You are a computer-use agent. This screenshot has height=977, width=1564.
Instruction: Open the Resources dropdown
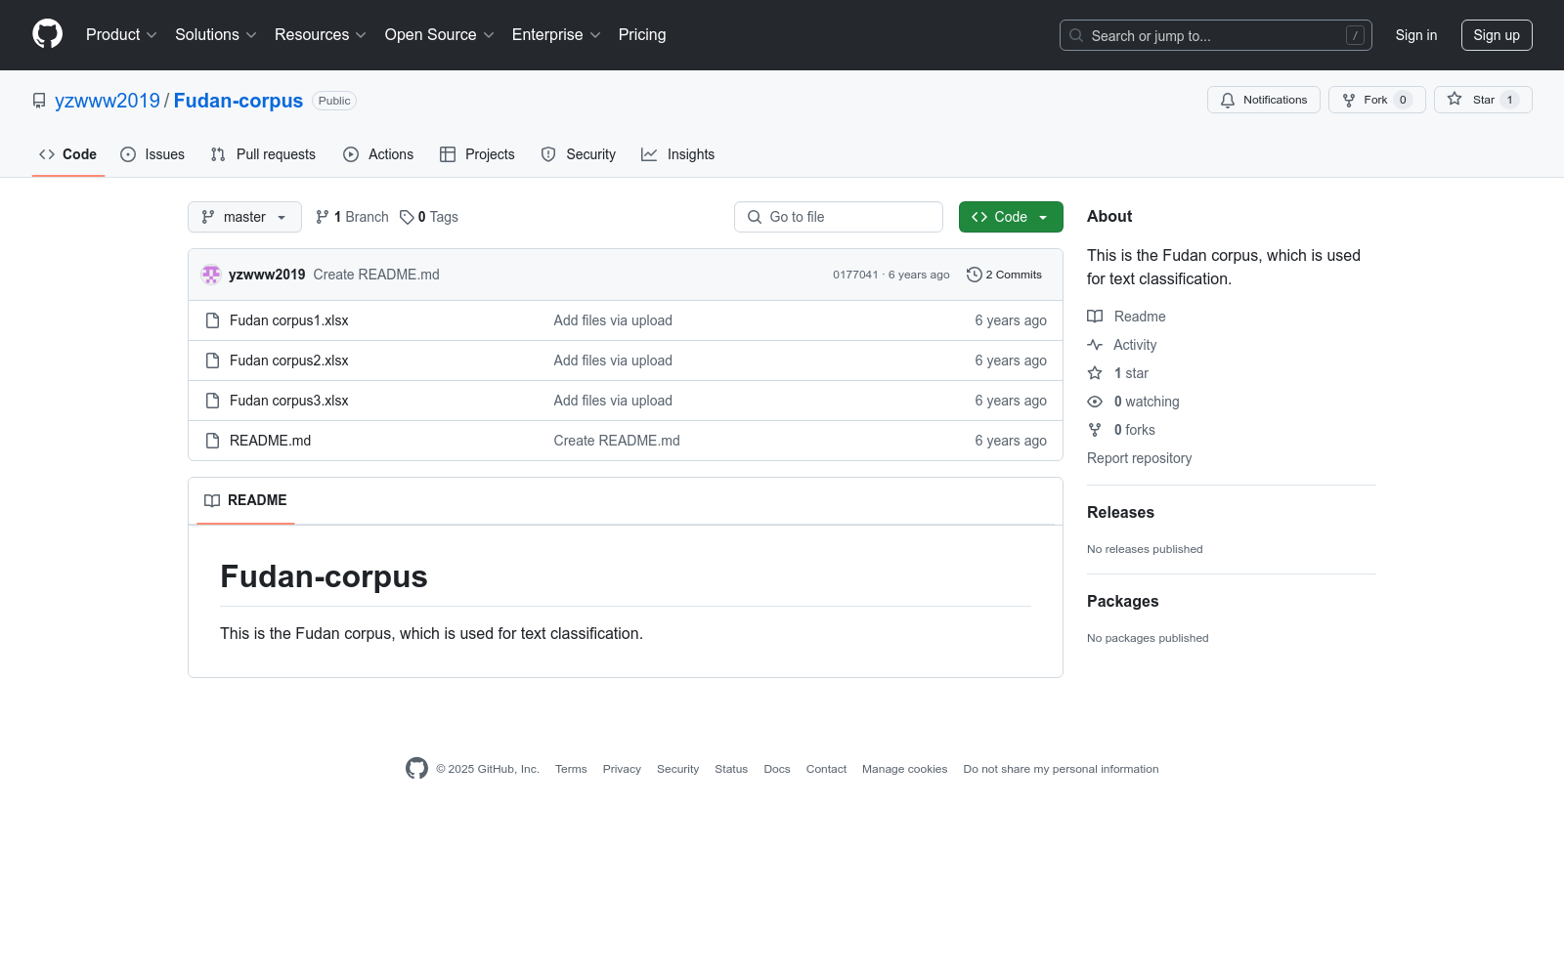[321, 35]
